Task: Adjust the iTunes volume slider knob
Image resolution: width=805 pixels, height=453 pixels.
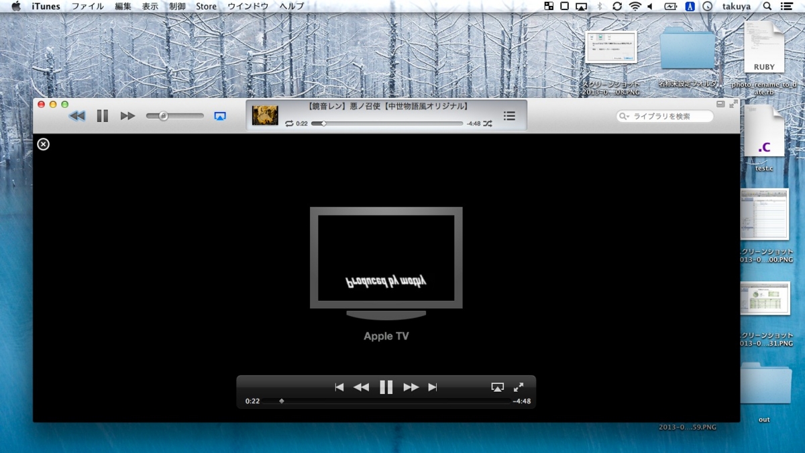Action: [162, 116]
